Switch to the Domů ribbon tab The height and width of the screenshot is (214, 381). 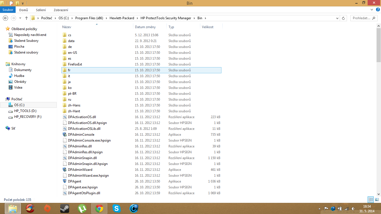23,10
